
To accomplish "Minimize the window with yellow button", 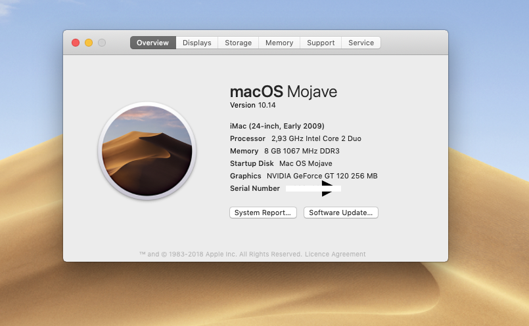I will click(89, 43).
